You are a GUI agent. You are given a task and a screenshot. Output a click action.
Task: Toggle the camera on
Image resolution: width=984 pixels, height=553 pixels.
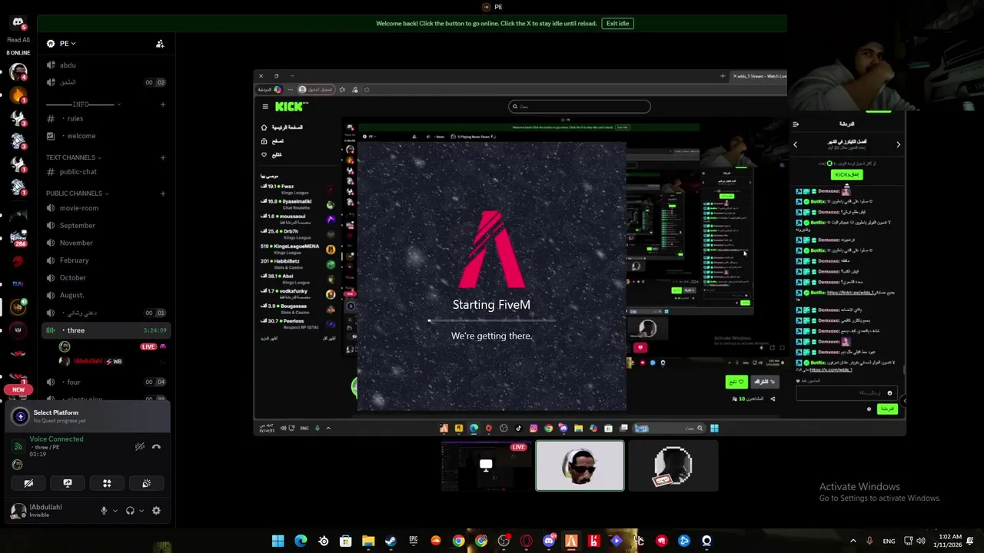point(28,483)
